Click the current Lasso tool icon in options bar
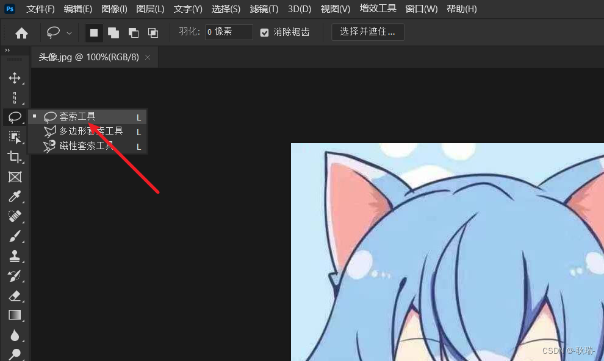604x361 pixels. coord(53,33)
